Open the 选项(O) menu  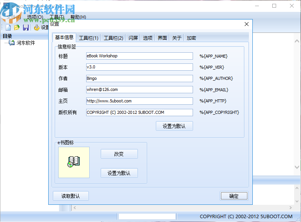point(35,17)
